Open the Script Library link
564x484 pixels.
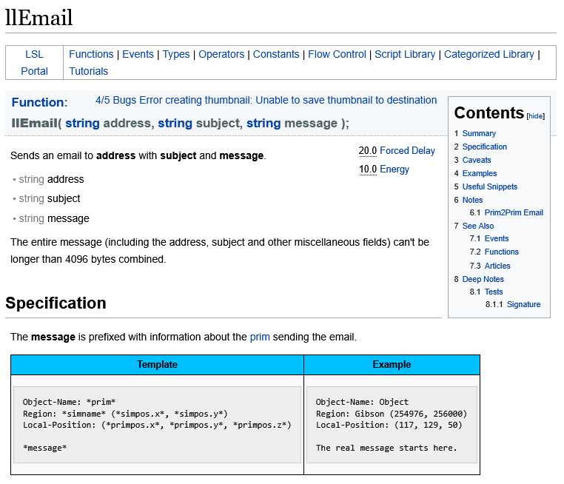click(405, 54)
